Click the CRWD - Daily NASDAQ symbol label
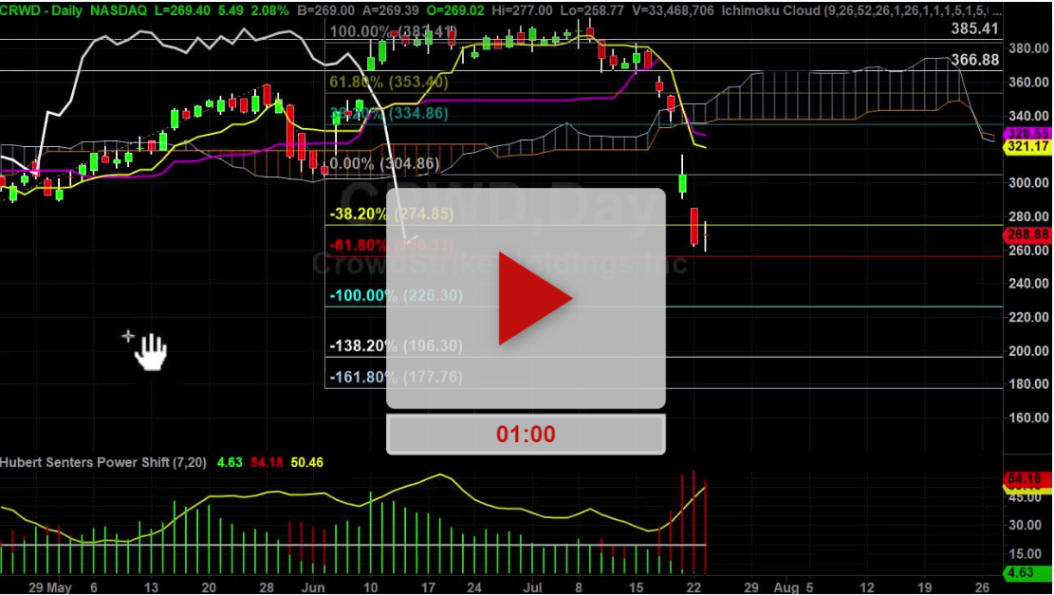Image resolution: width=1054 pixels, height=595 pixels. click(74, 10)
